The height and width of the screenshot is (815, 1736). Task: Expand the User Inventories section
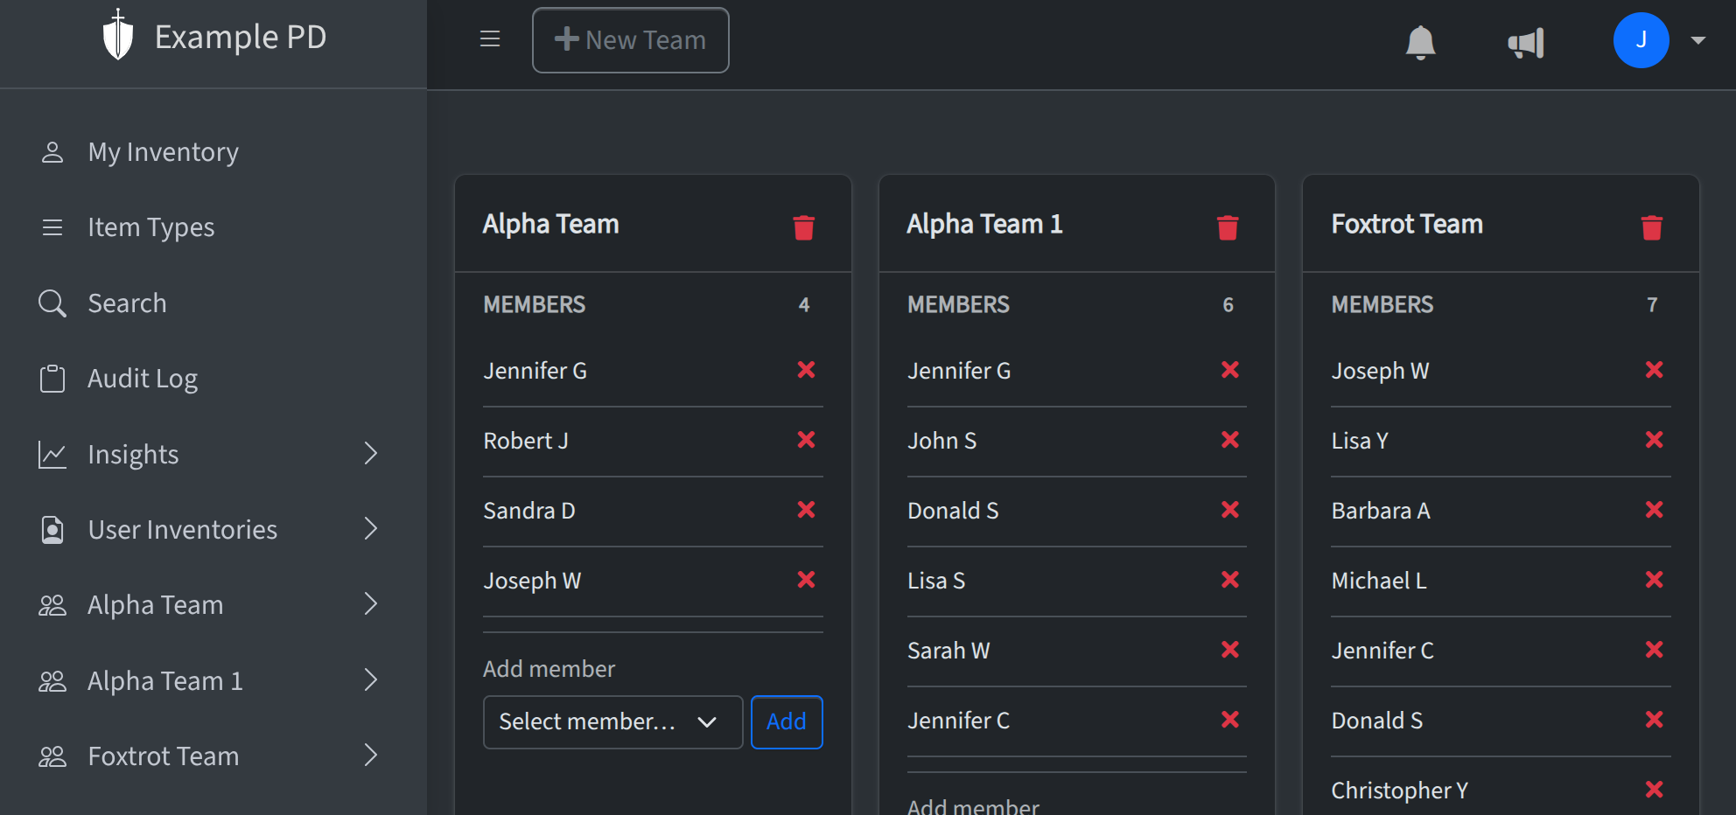click(371, 529)
